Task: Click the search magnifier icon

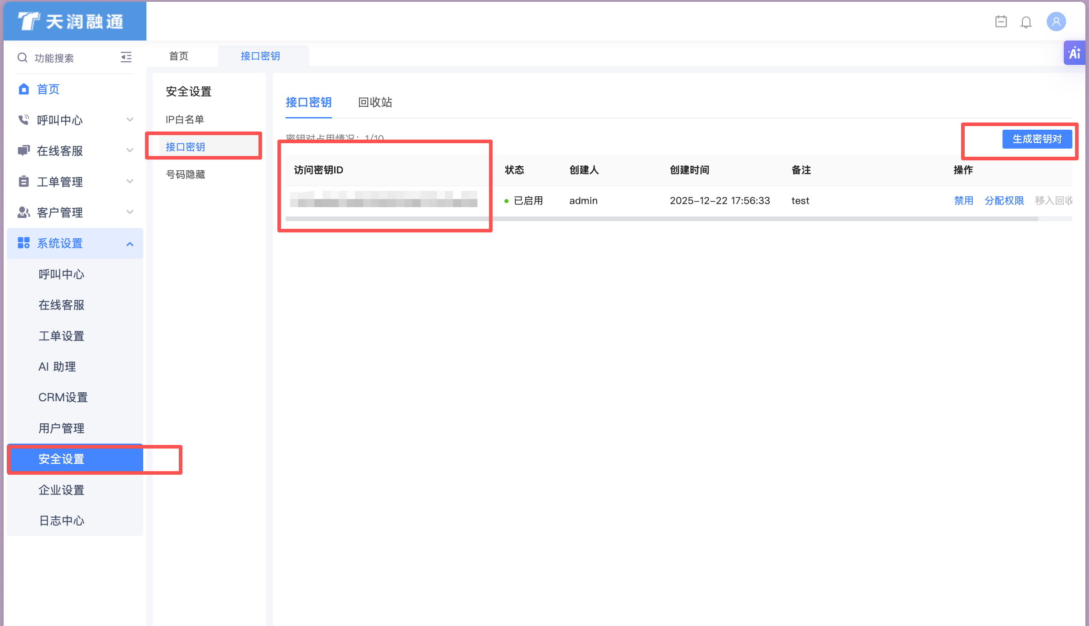Action: (x=22, y=58)
